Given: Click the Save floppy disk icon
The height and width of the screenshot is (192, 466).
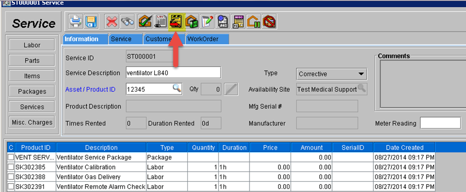Looking at the screenshot, I should coord(92,22).
